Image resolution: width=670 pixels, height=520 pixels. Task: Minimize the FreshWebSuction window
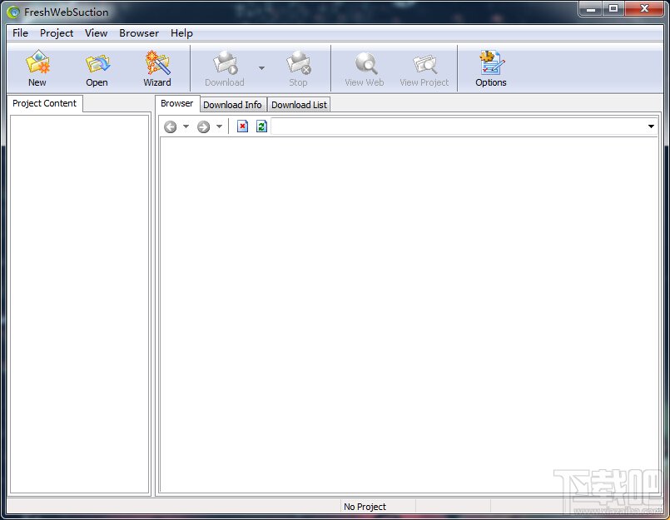(592, 8)
